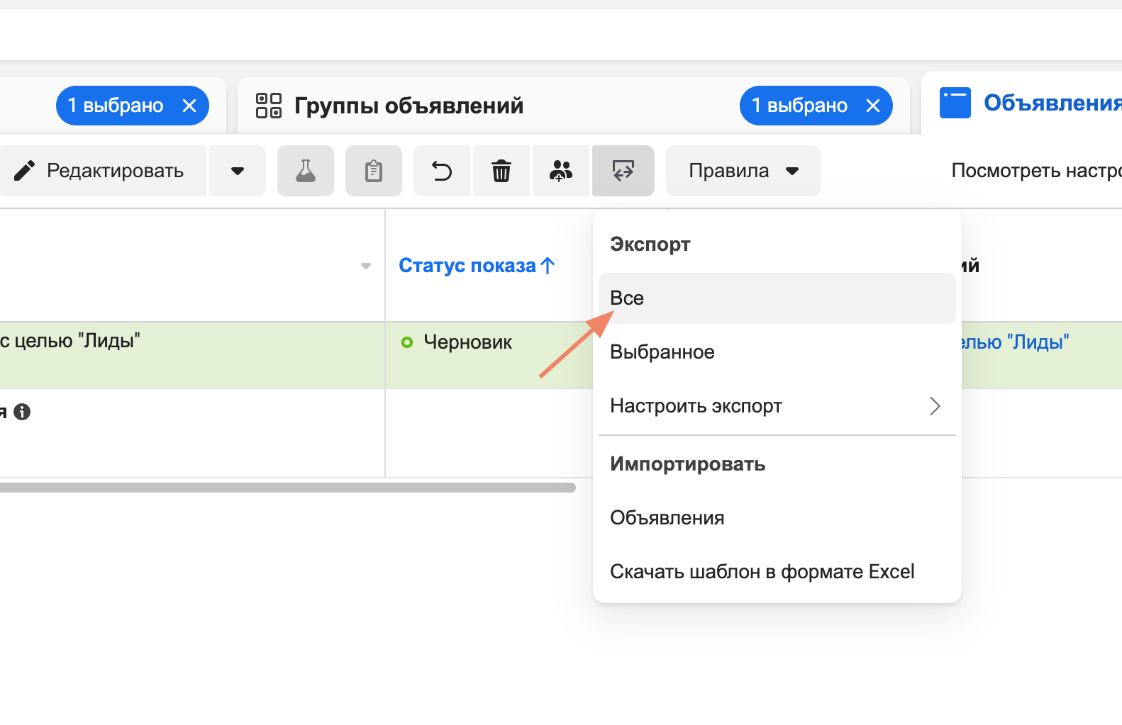
Task: Click Посмотреть настройки button
Action: 1036,171
